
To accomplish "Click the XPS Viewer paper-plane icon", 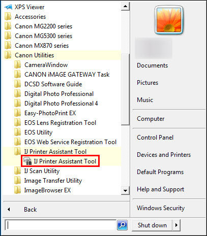I will [8, 7].
